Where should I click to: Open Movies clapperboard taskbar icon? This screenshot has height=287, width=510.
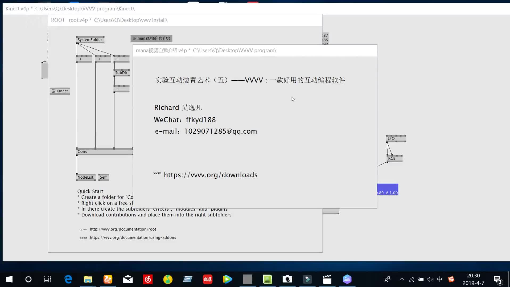click(x=327, y=279)
